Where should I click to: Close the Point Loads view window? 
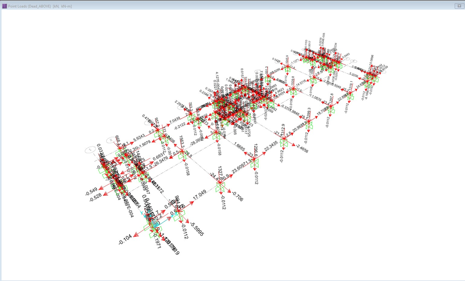point(459,6)
